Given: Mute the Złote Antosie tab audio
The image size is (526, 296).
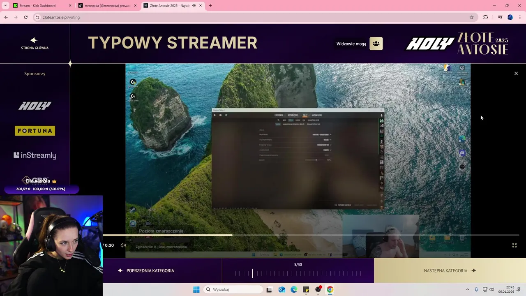Looking at the screenshot, I should [194, 6].
